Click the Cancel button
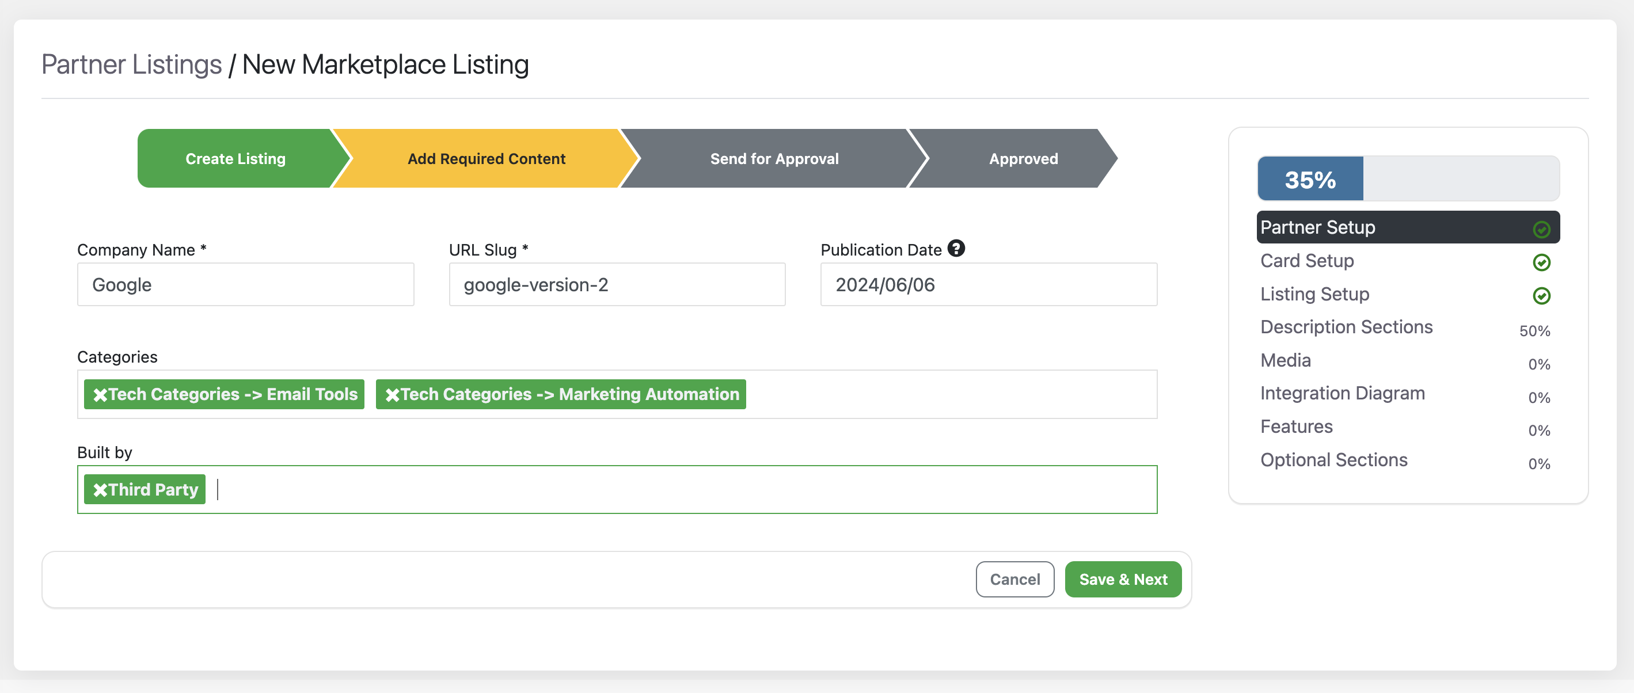The image size is (1634, 693). pos(1015,580)
